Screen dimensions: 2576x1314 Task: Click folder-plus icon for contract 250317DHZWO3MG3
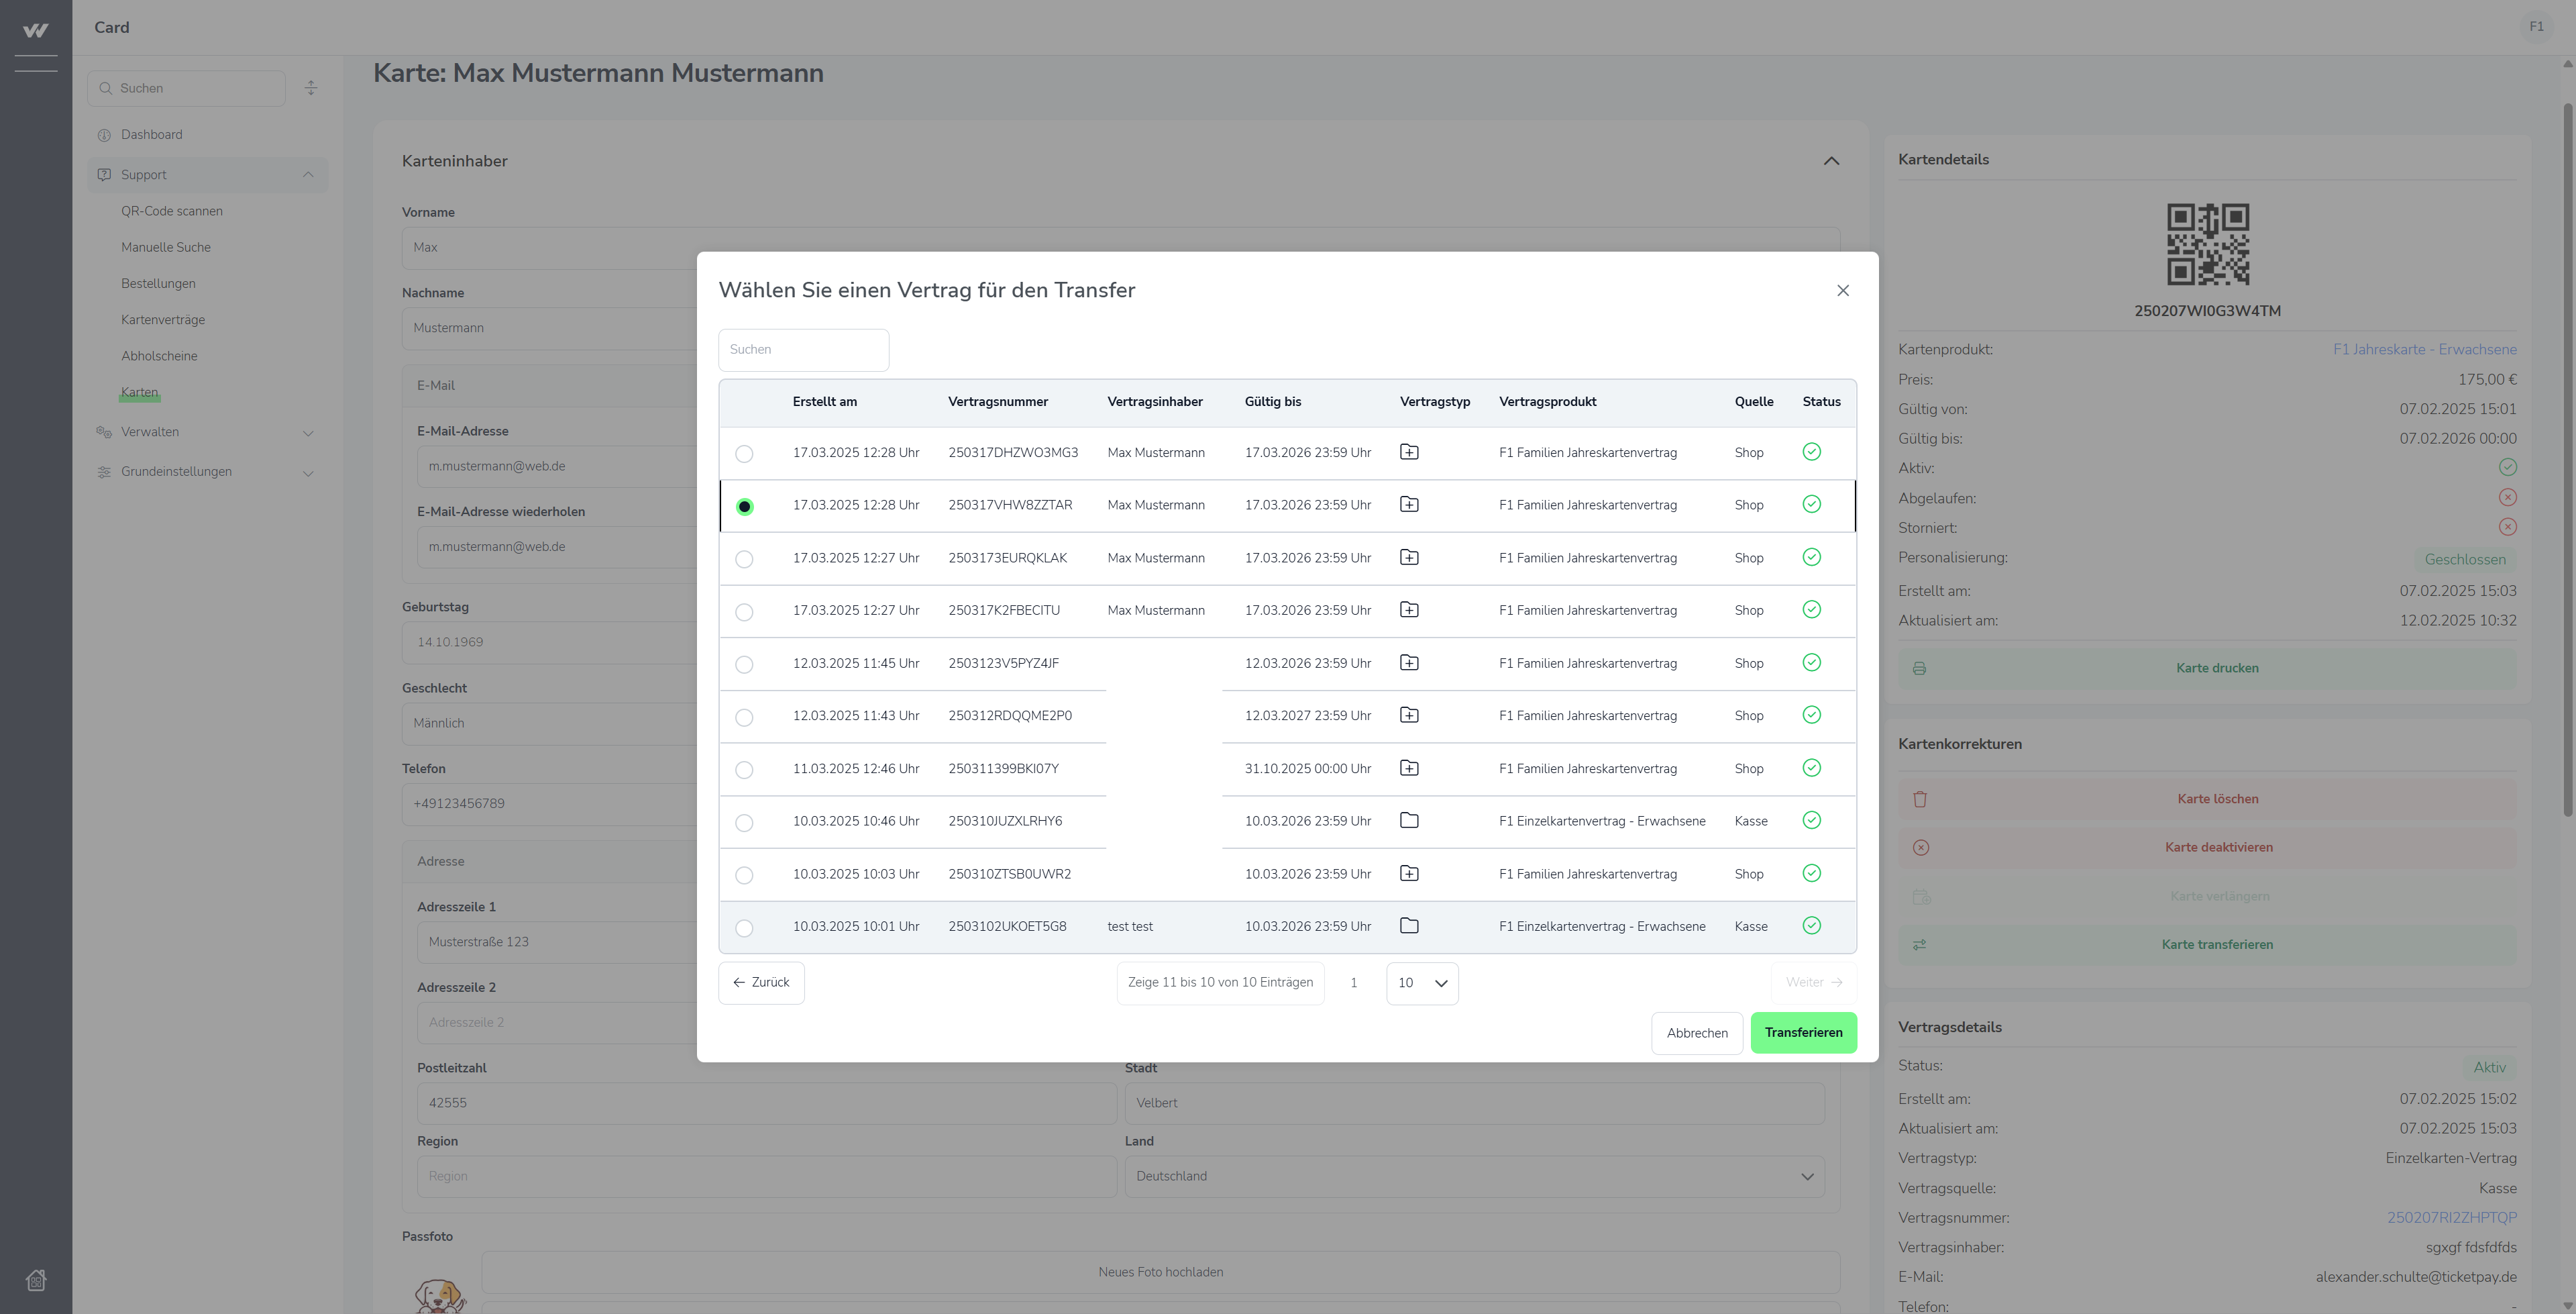(1409, 452)
